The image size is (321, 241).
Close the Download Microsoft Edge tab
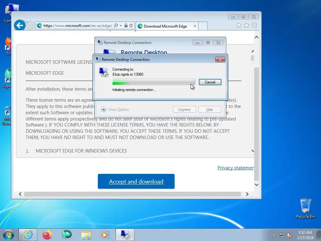click(x=195, y=26)
